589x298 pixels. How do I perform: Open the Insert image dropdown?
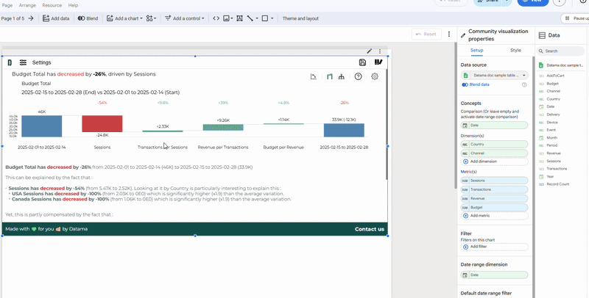point(228,18)
